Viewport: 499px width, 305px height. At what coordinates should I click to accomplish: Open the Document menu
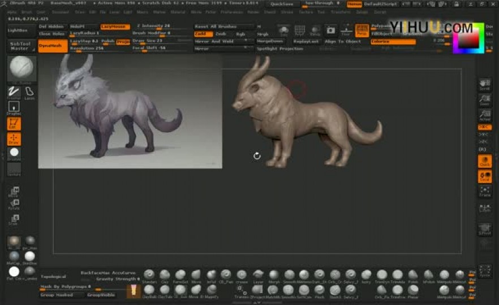tap(60, 12)
